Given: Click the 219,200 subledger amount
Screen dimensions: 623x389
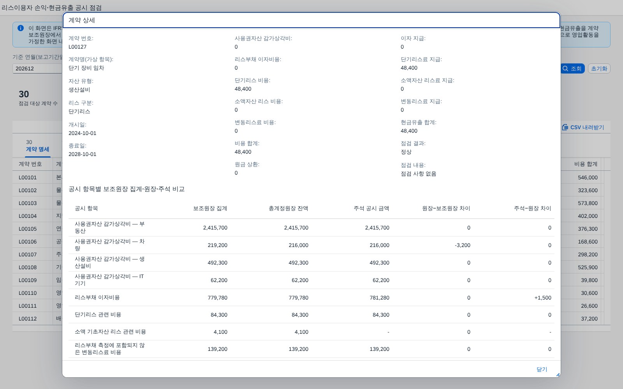Looking at the screenshot, I should 218,245.
